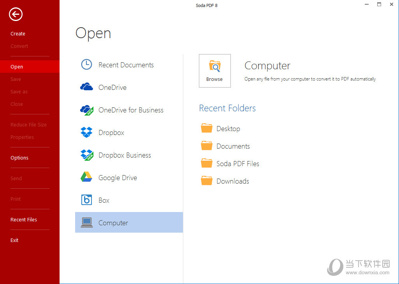Screen dimensions: 399x284
Task: Open the Documents recent folder name
Action: click(233, 146)
